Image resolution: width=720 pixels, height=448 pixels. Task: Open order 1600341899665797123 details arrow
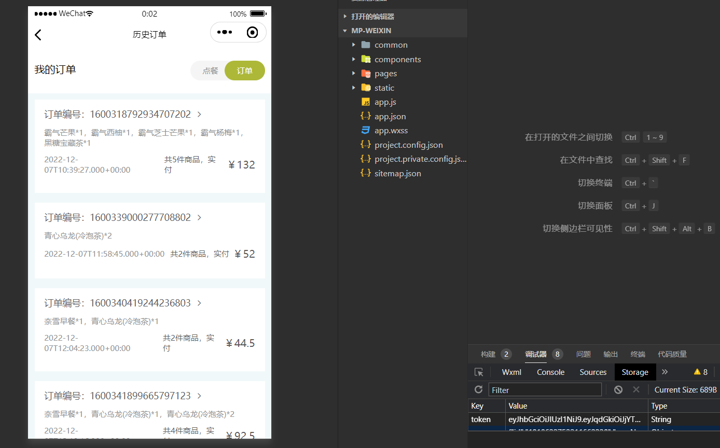pyautogui.click(x=200, y=396)
